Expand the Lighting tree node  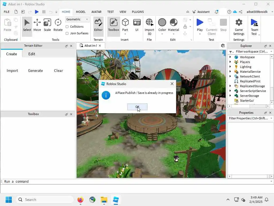click(230, 67)
